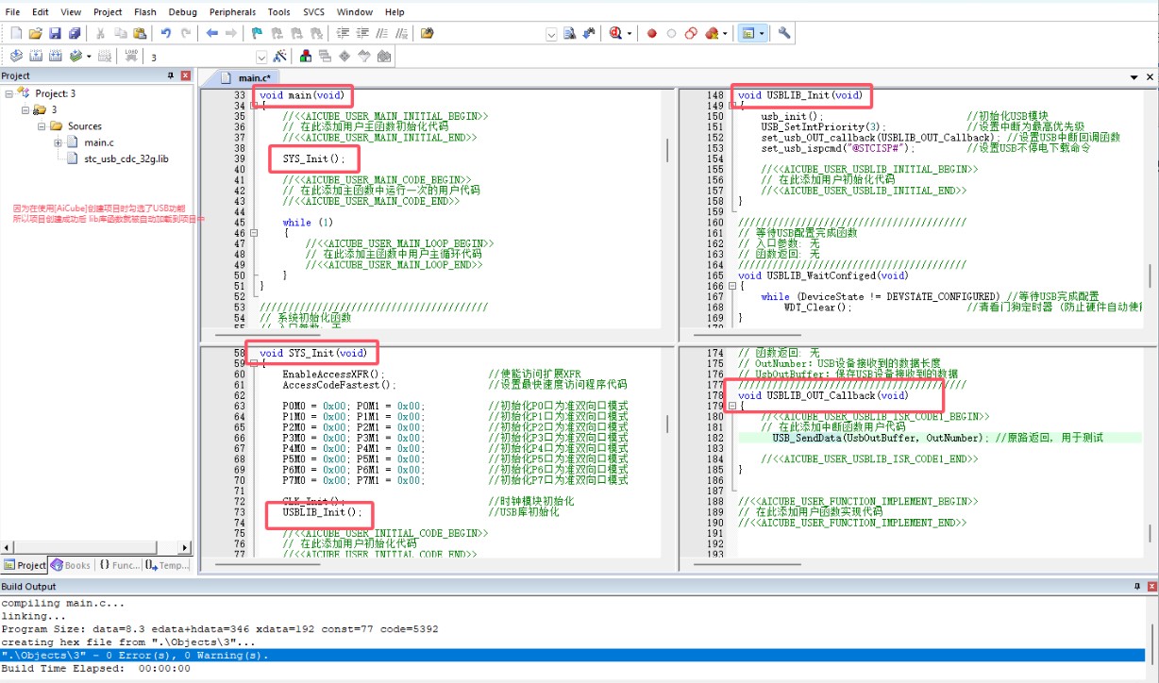Image resolution: width=1159 pixels, height=683 pixels.
Task: Open the breakpoints dropdown arrow
Action: 725,33
